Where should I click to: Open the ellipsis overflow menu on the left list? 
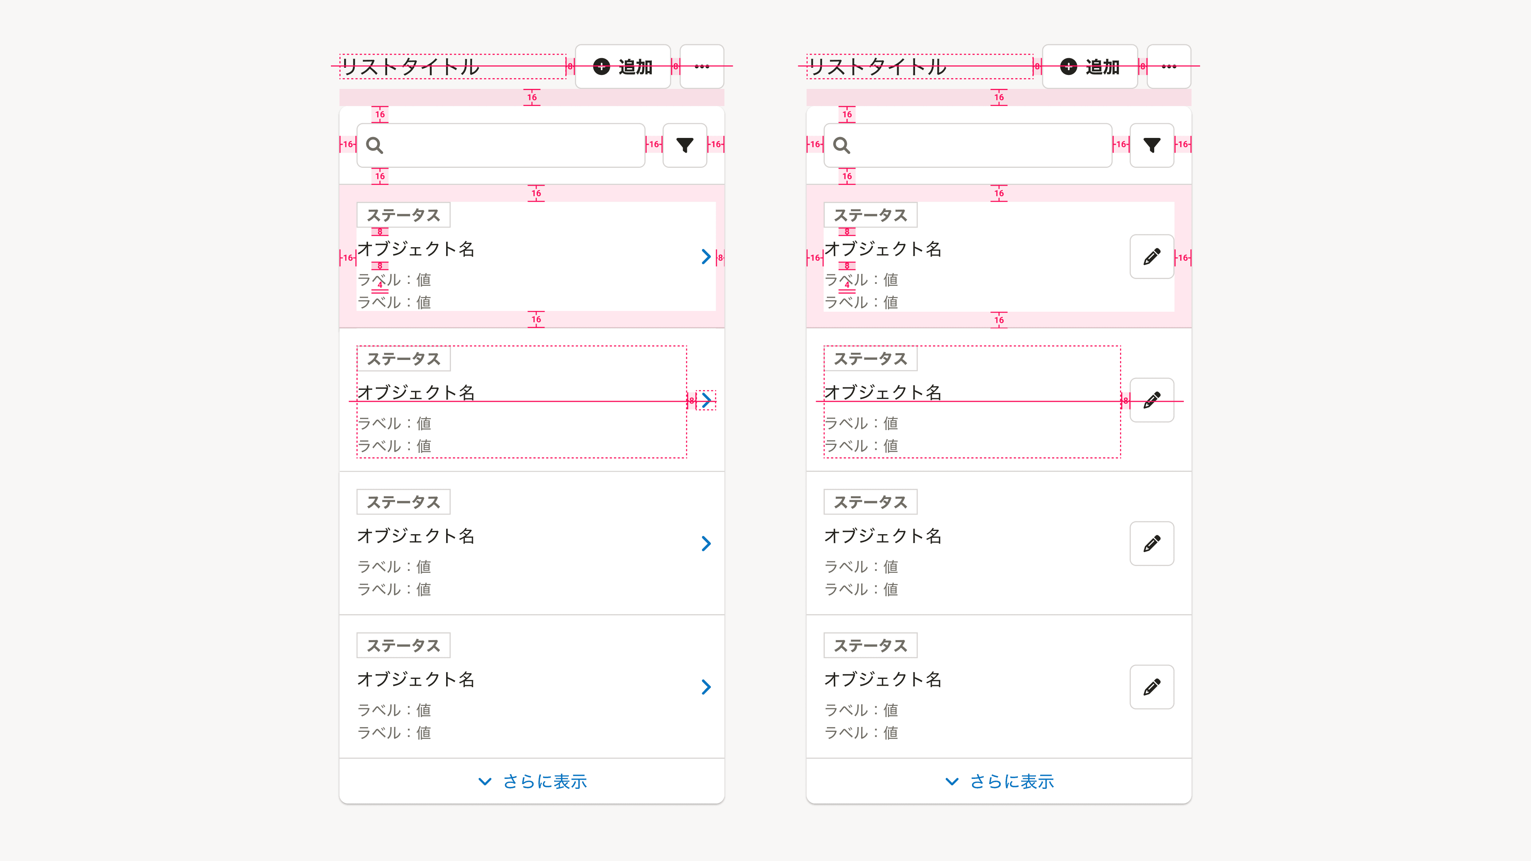pos(702,67)
